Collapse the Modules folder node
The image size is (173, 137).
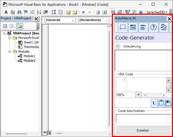10,51
